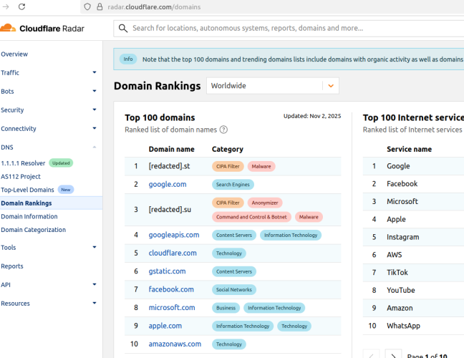Open the Worldwide location dropdown
The width and height of the screenshot is (464, 358).
[330, 86]
